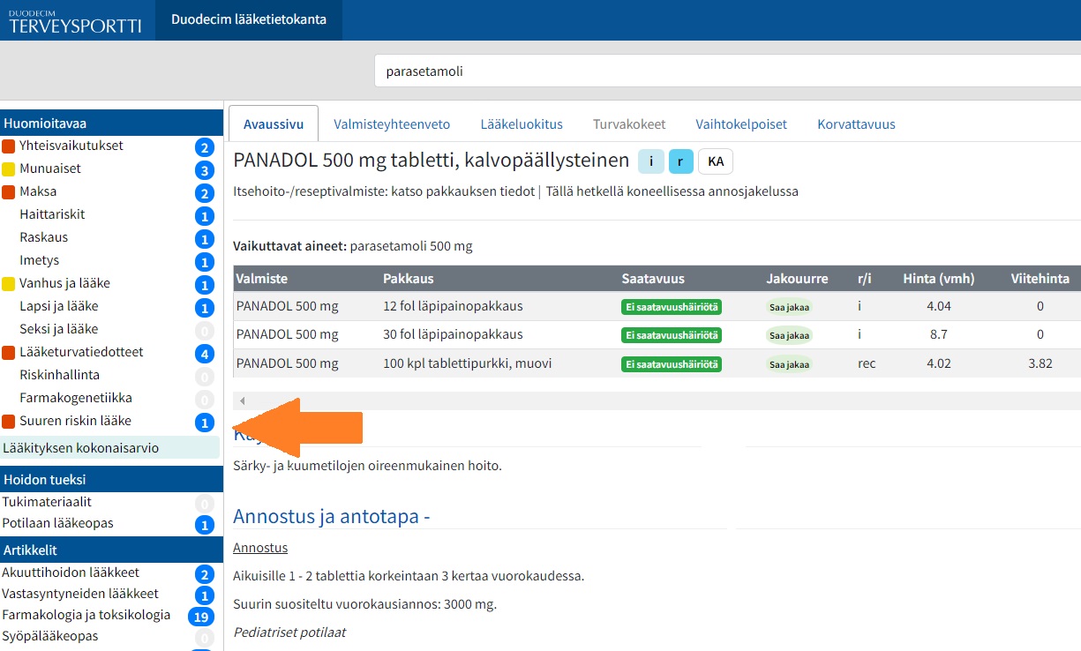Click 'Ei saatavuushäiriötä' badge in the 100 kpl row

[x=672, y=363]
